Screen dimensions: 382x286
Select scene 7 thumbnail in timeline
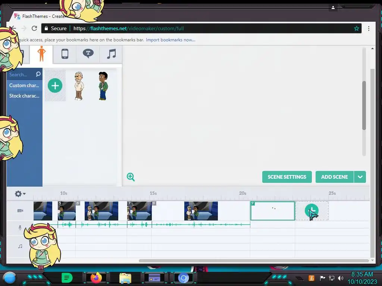click(x=140, y=211)
